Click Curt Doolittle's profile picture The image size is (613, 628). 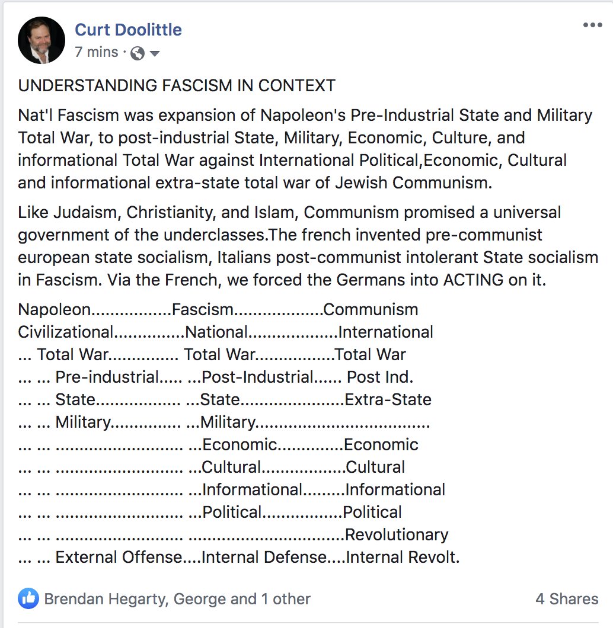tap(41, 40)
